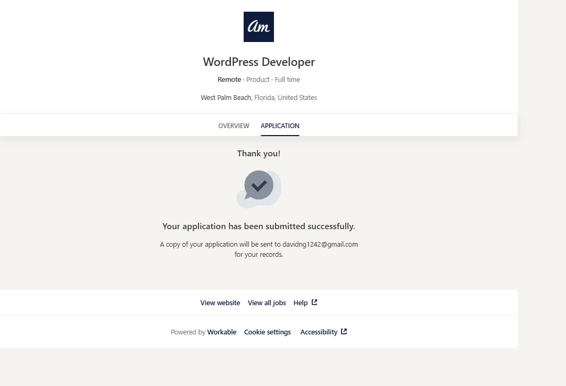Switch to the Overview tab
This screenshot has width=566, height=386.
(x=234, y=126)
